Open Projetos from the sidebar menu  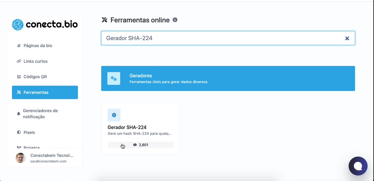tap(32, 148)
